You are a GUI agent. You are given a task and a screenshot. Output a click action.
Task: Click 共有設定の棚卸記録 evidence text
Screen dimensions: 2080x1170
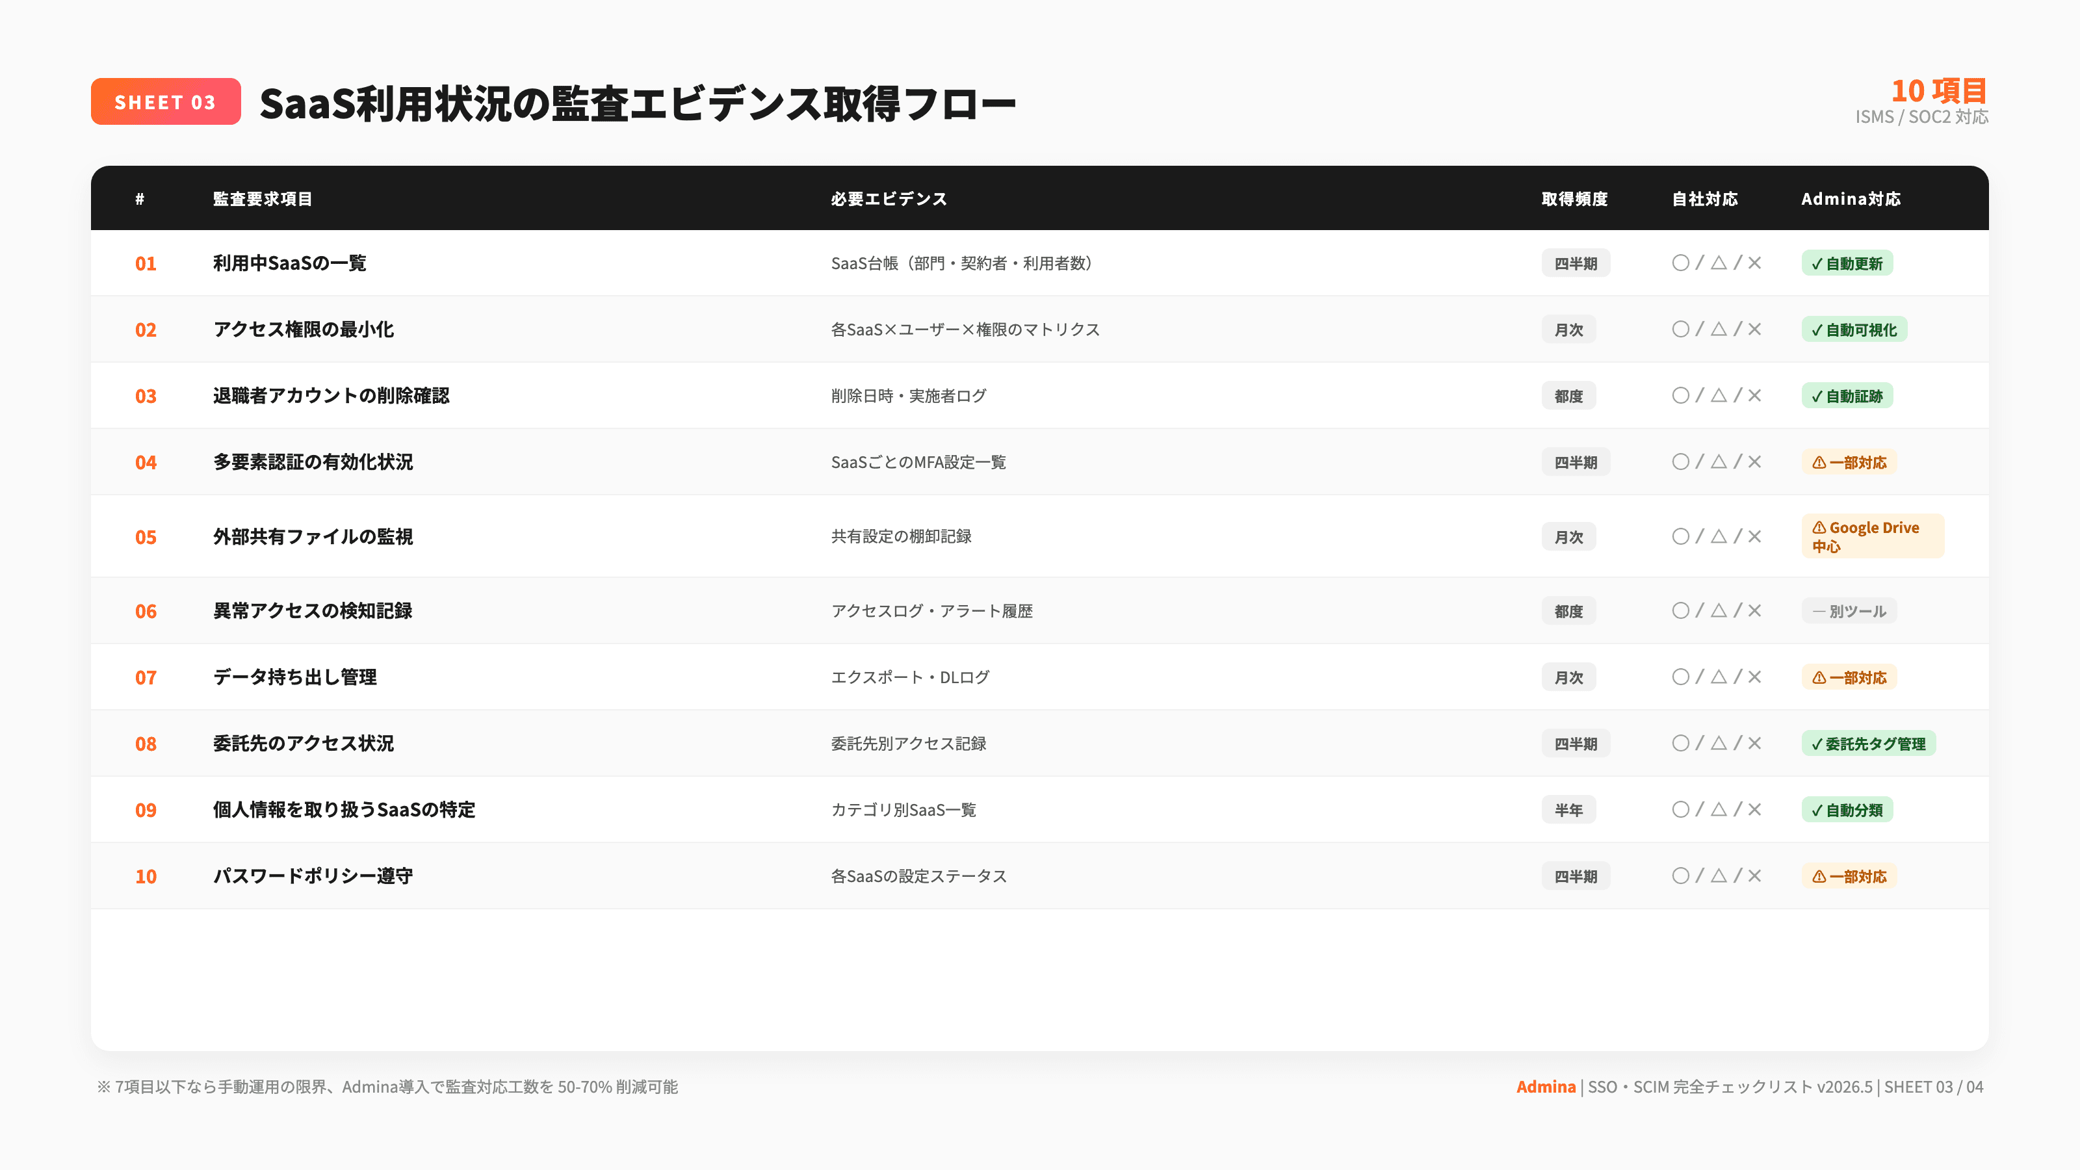[x=901, y=536]
